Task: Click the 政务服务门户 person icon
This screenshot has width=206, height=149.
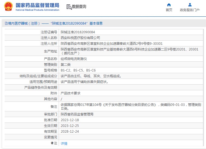Action: tap(190, 5)
